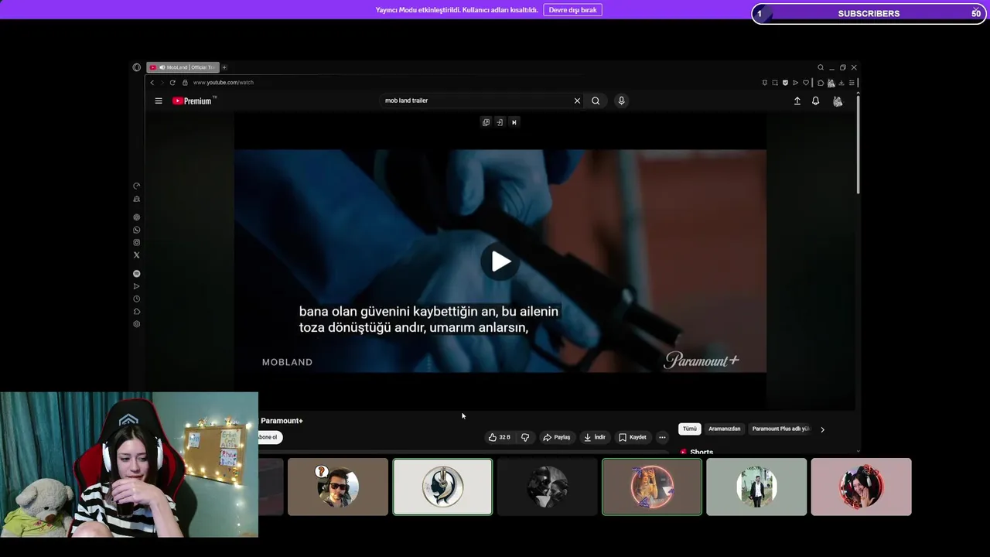Select the Paramount Plus adlı filter chip
Image resolution: width=990 pixels, height=557 pixels.
[780, 429]
